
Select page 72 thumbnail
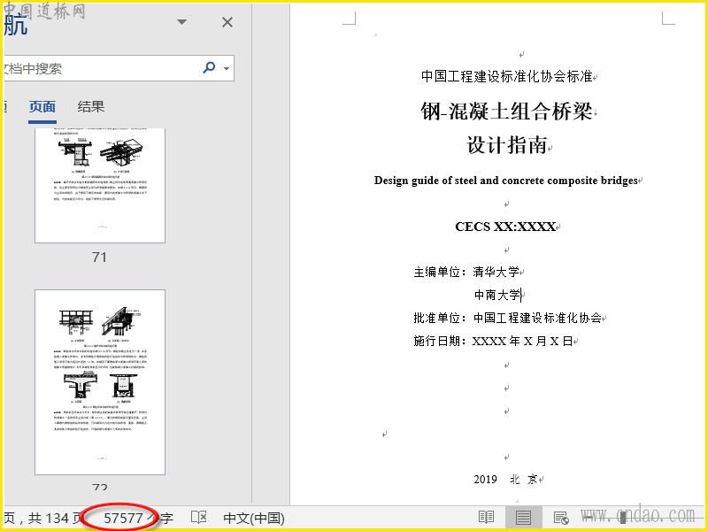point(100,382)
